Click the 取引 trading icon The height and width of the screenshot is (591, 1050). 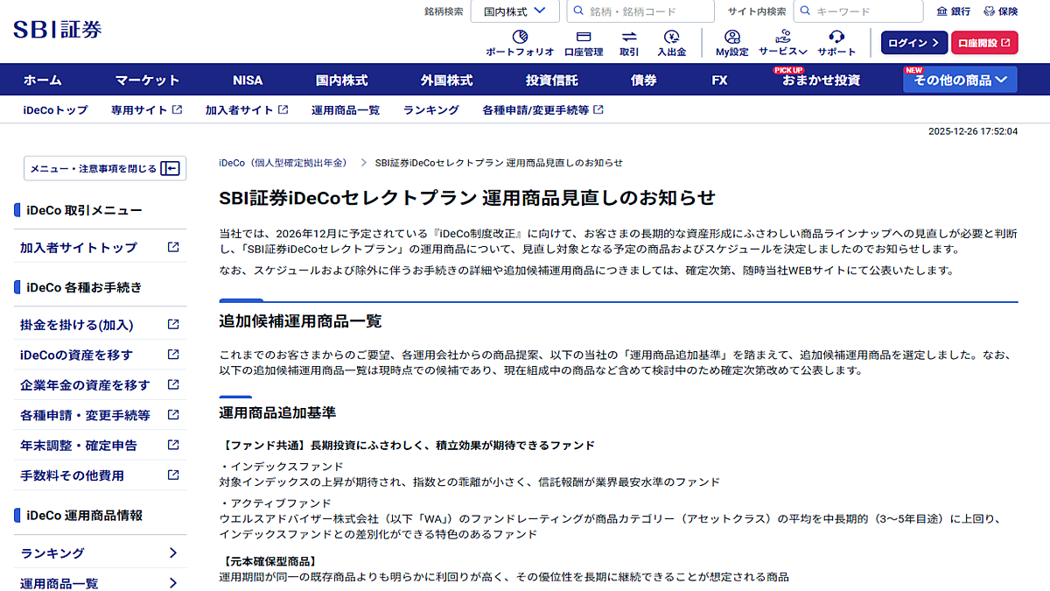click(632, 41)
